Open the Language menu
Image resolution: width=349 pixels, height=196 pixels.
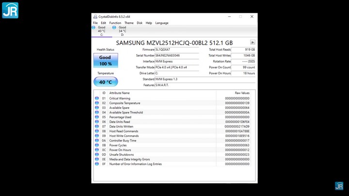pos(162,23)
